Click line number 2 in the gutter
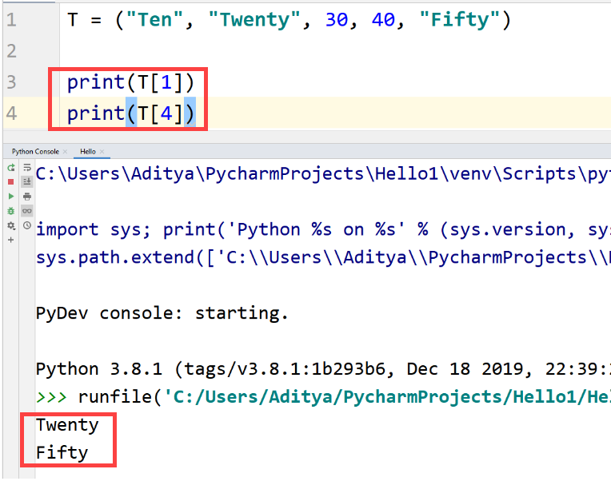The height and width of the screenshot is (497, 611). [x=12, y=51]
